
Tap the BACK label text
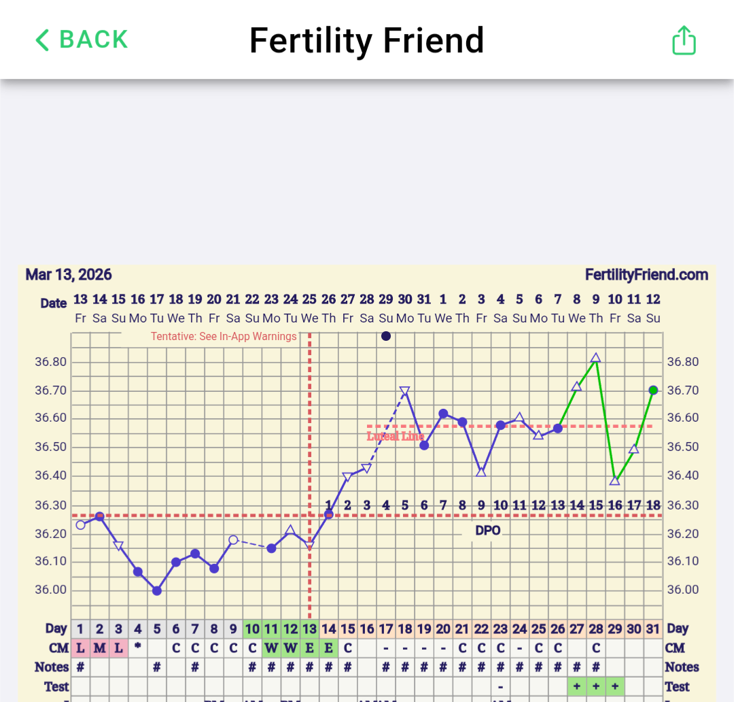tap(94, 39)
